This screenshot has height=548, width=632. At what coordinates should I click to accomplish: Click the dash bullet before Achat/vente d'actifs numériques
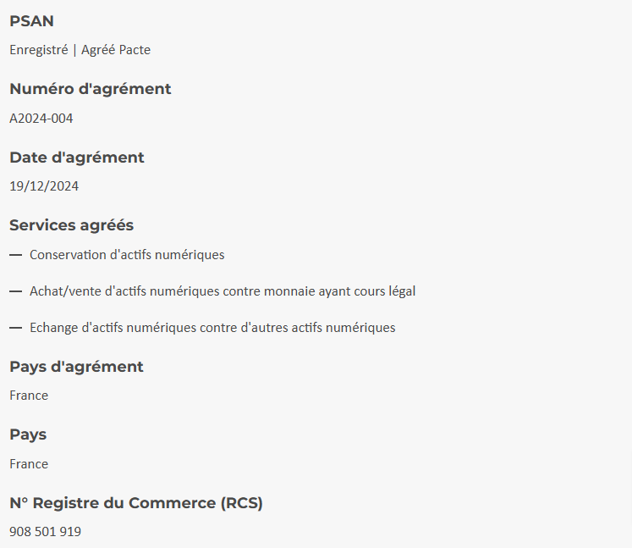[x=15, y=291]
